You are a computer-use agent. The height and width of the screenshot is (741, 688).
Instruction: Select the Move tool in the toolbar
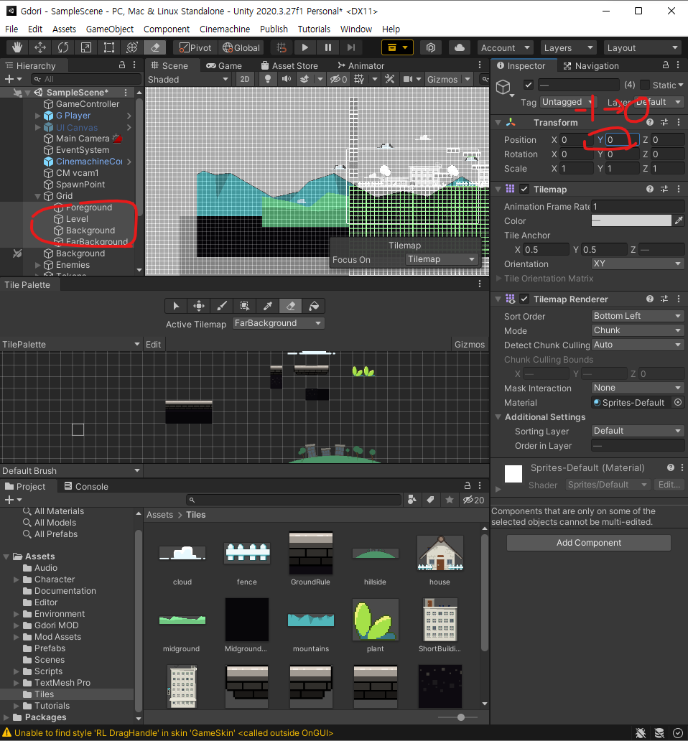[x=40, y=47]
